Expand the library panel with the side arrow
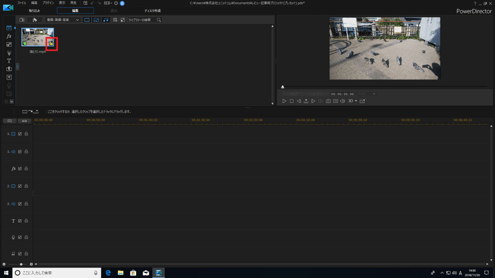The height and width of the screenshot is (278, 495). (x=17, y=67)
